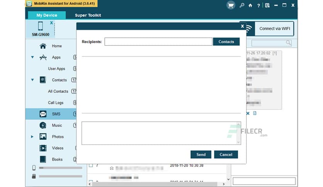The image size is (323, 187).
Task: Switch to My Device tab
Action: [47, 15]
